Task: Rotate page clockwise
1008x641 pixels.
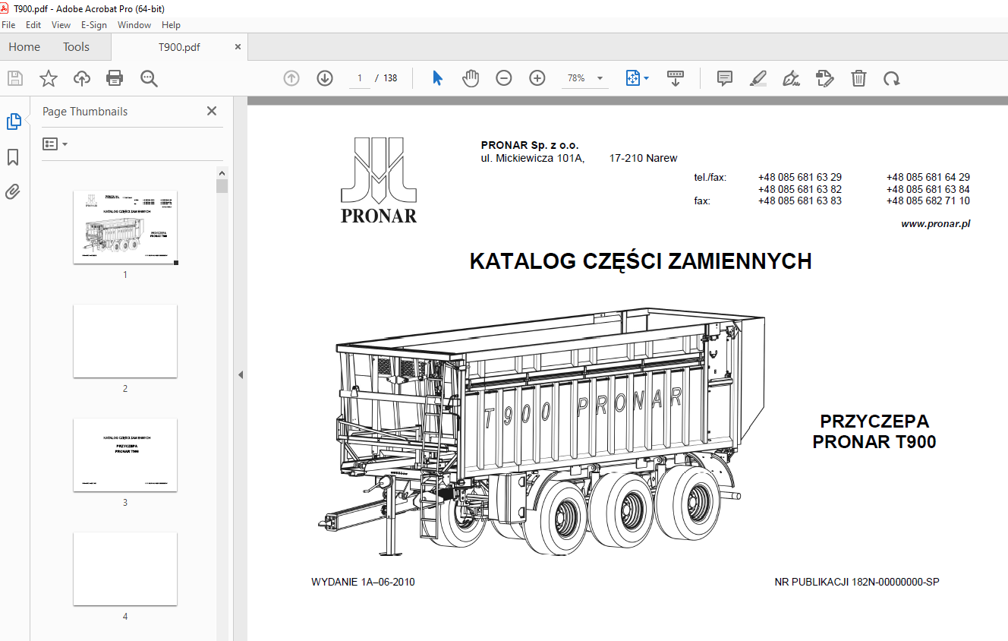Action: [x=892, y=78]
